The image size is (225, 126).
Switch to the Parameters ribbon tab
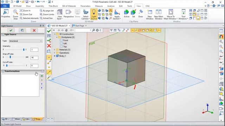point(85,6)
